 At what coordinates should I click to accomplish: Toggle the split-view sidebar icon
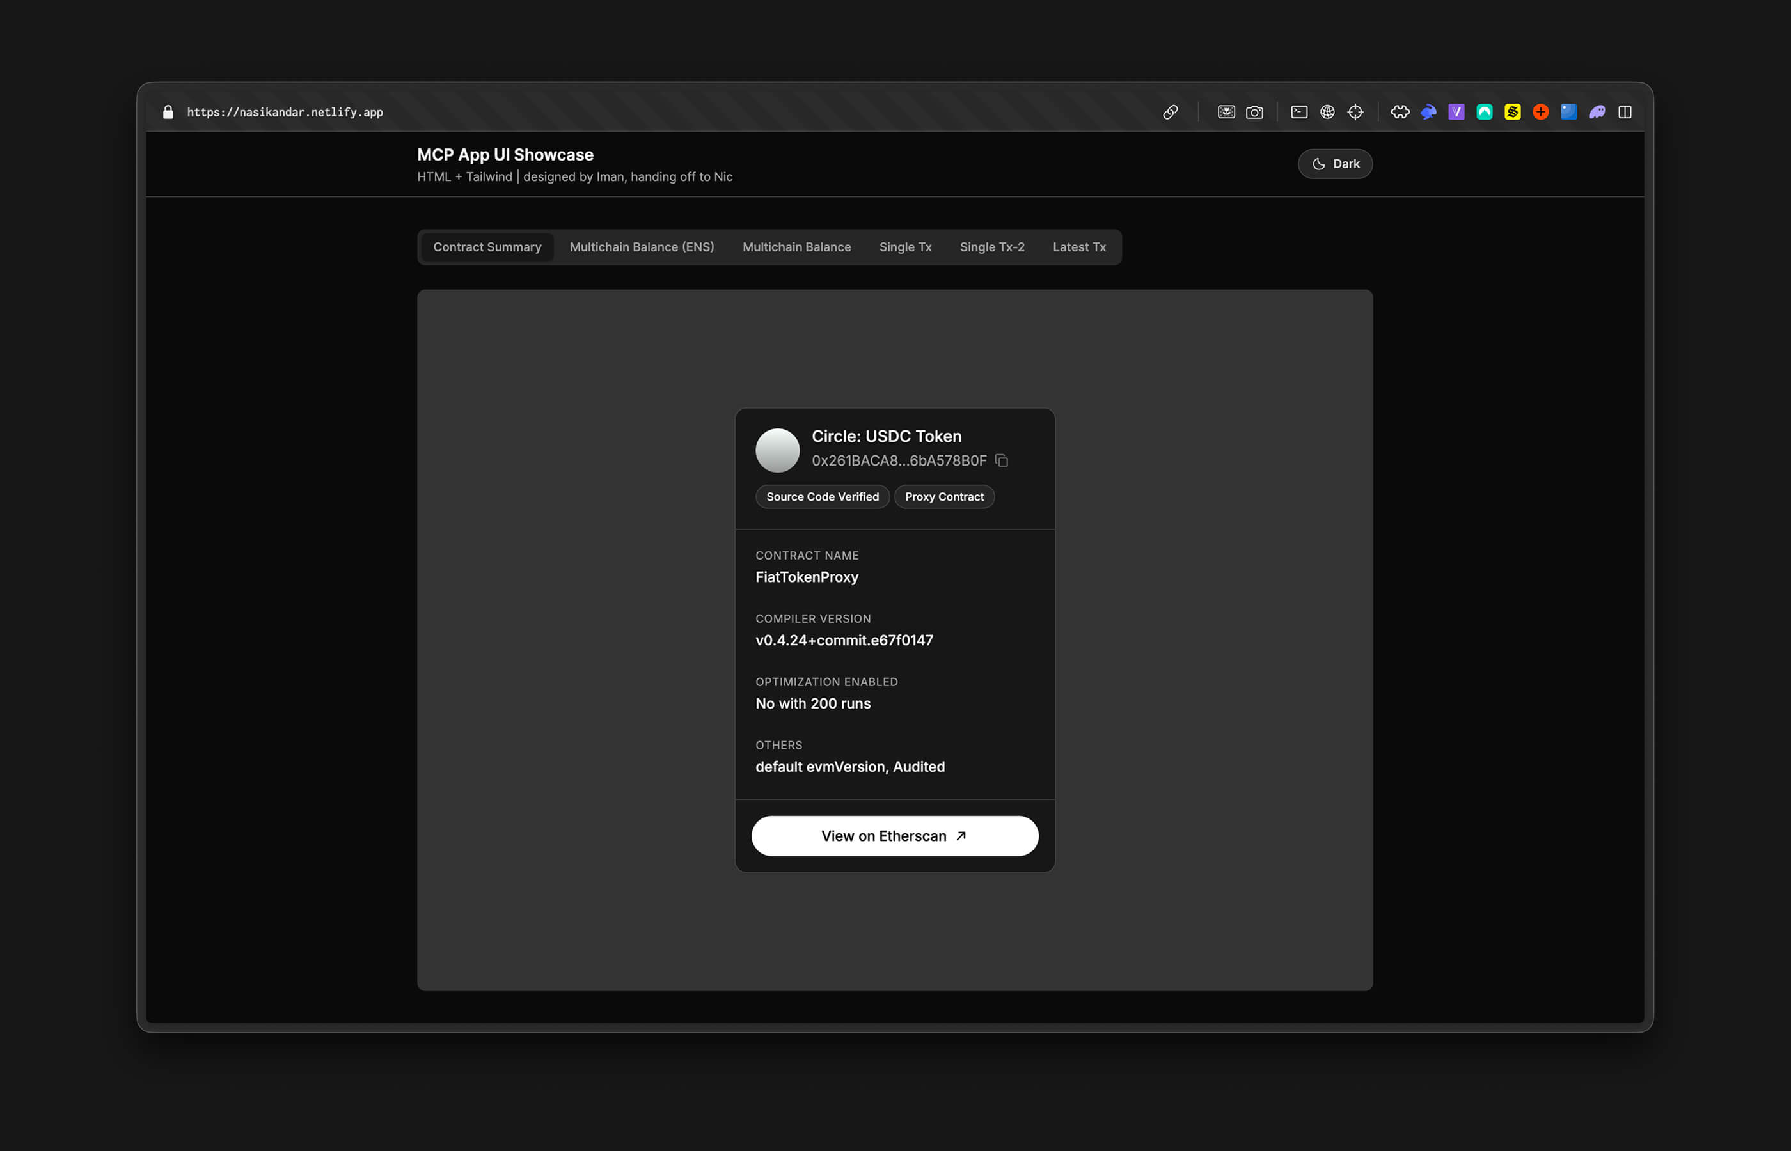click(x=1625, y=112)
